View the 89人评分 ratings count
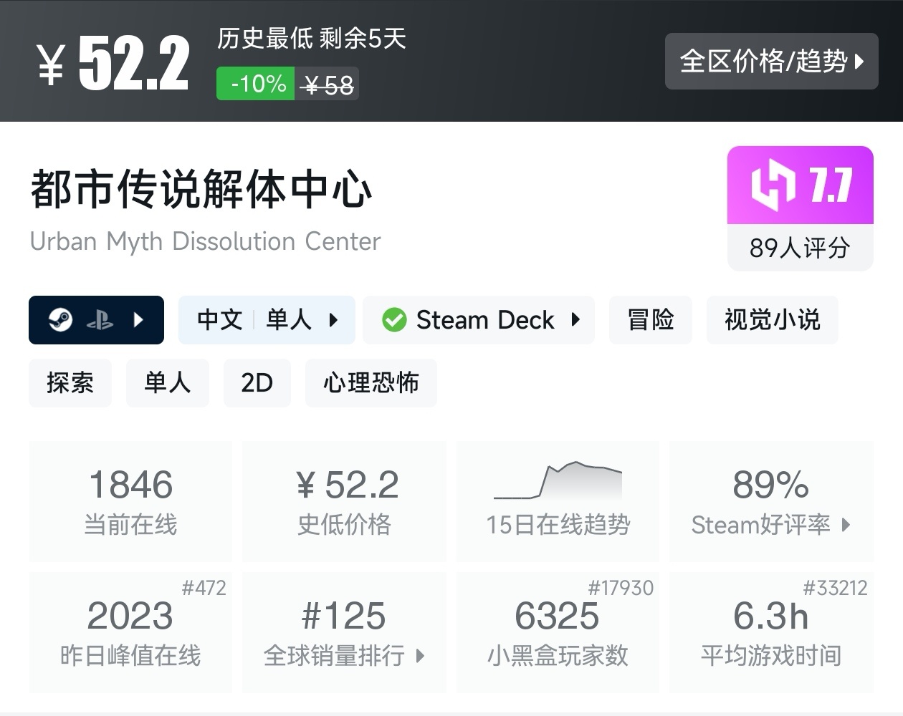Viewport: 903px width, 716px height. coord(801,248)
